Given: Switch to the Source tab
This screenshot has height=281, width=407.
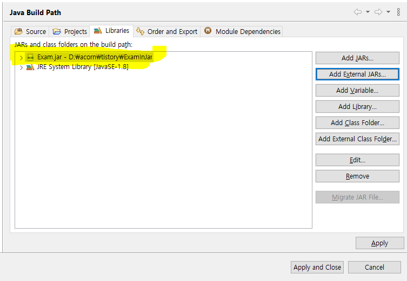Looking at the screenshot, I should [30, 31].
